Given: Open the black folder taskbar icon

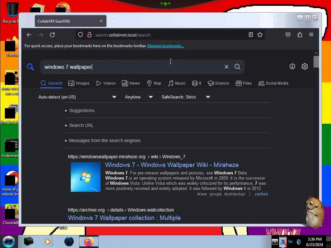Looking at the screenshot, I should (29, 242).
